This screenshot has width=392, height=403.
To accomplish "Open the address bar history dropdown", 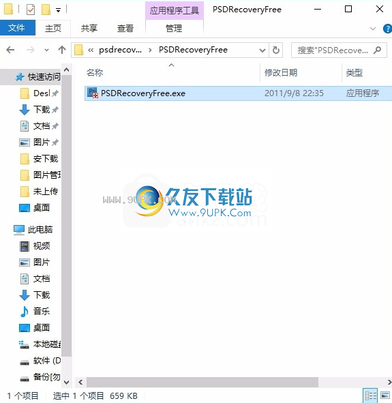I will pyautogui.click(x=262, y=50).
